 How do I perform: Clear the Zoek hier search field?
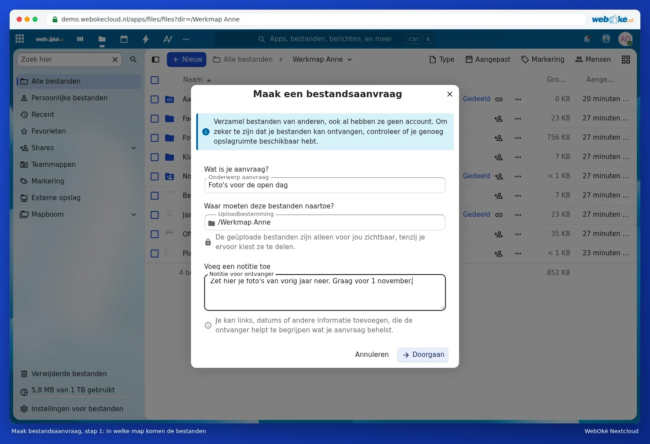[x=115, y=60]
